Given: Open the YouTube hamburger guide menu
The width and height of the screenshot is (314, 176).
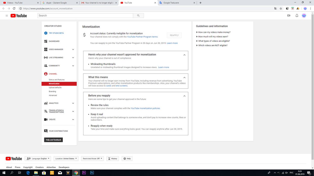Looking at the screenshot, I should click(x=7, y=16).
